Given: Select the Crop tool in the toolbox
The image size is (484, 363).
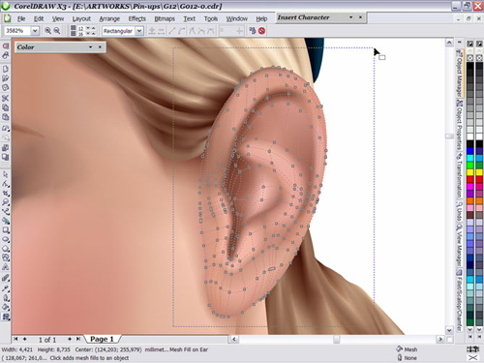Looking at the screenshot, I should point(6,194).
